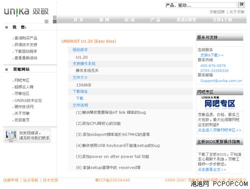Select 下载驱动程序 in the sidebar

pyautogui.click(x=25, y=51)
